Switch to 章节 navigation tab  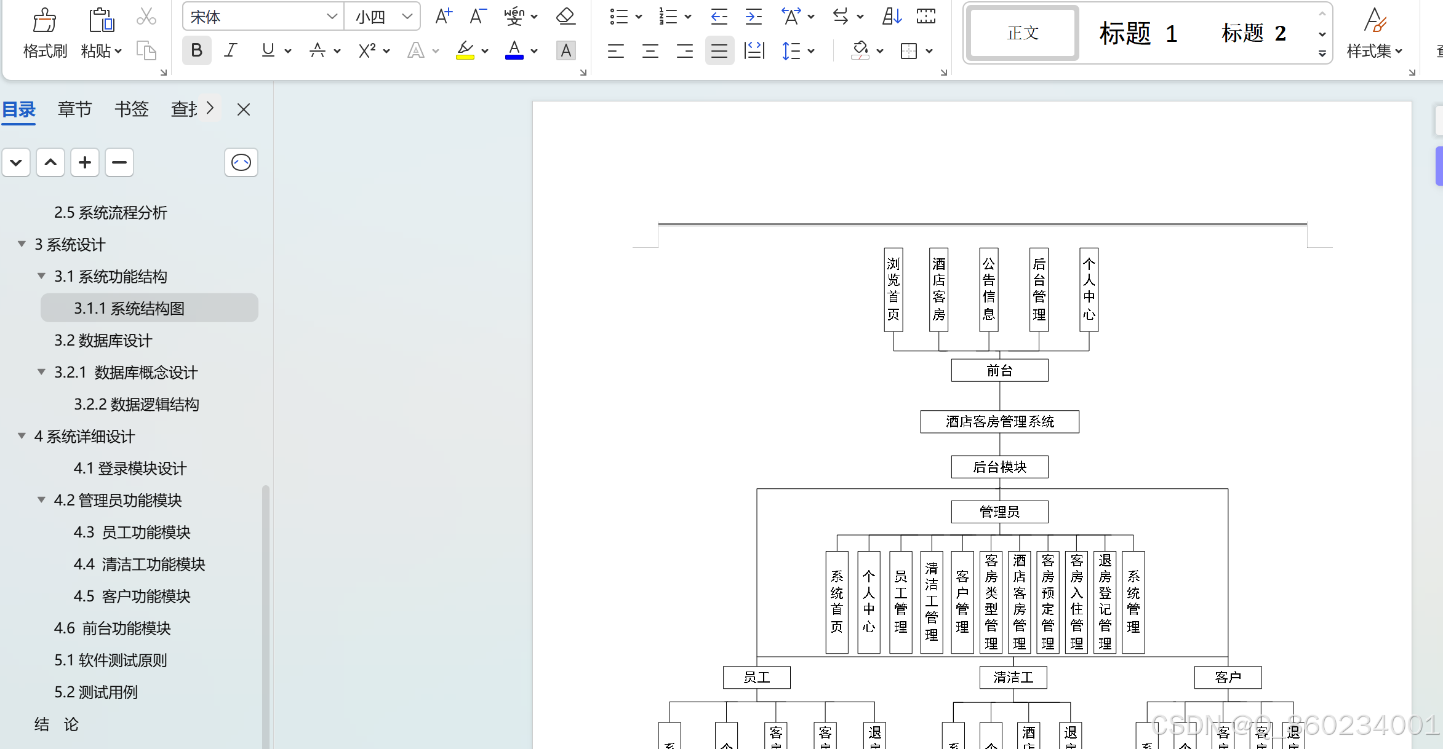click(x=74, y=109)
